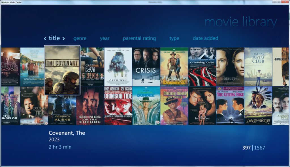Switch to the type view
The image size is (290, 167).
[x=174, y=38]
